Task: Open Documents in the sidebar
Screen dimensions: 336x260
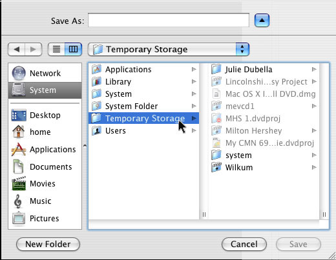Action: point(45,166)
